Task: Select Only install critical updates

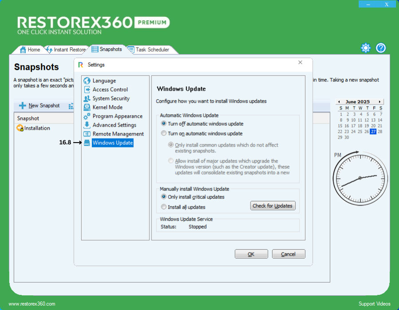Action: click(x=164, y=197)
